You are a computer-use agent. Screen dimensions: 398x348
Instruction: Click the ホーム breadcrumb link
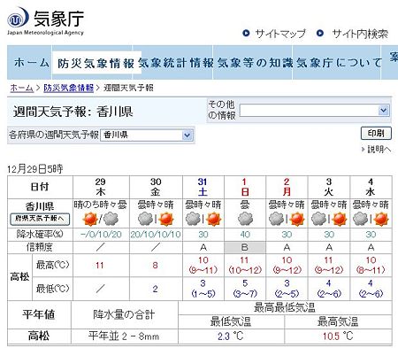(x=21, y=88)
